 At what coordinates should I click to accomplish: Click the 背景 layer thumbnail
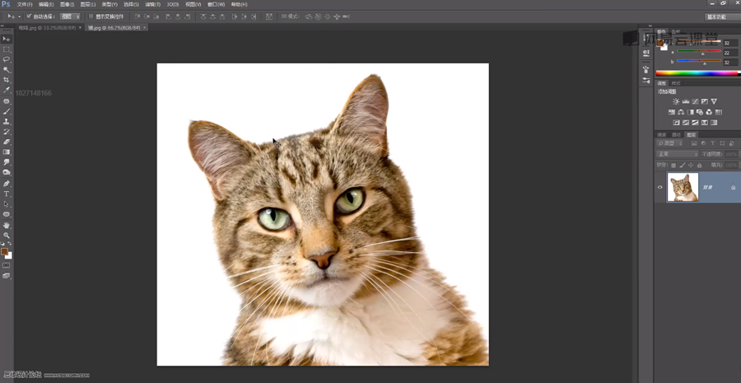coord(683,187)
